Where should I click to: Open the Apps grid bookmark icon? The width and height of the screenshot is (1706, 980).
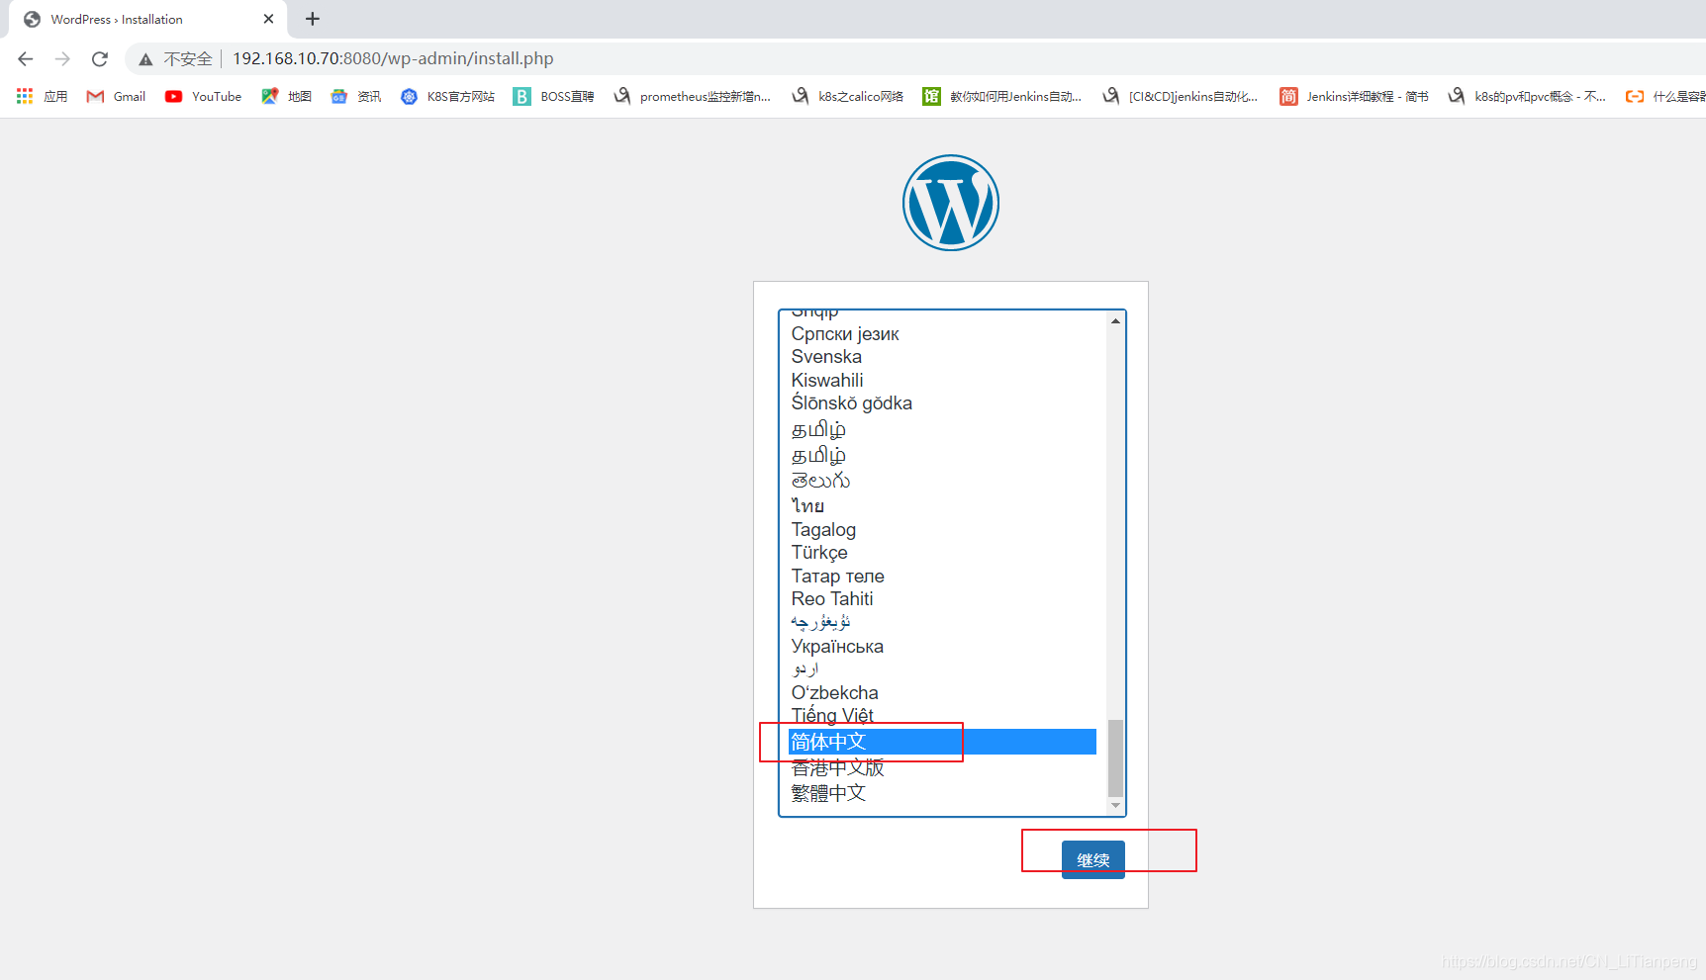tap(25, 96)
